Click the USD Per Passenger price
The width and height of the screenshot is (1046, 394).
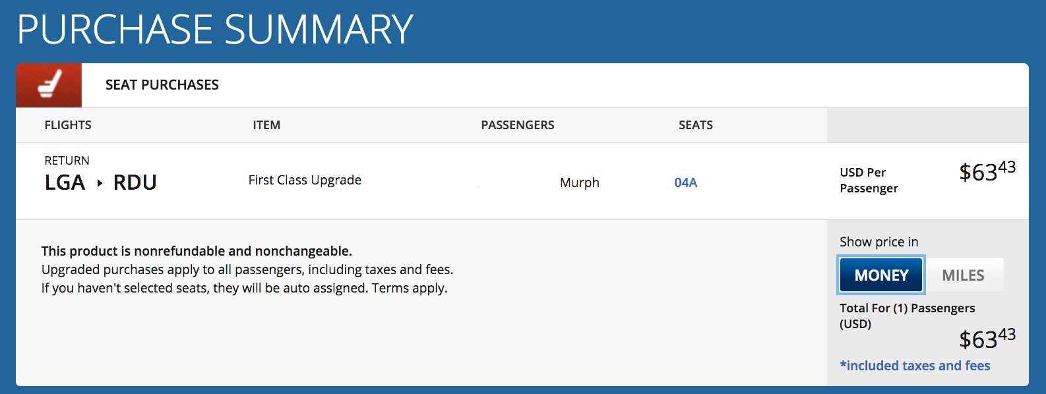[987, 172]
